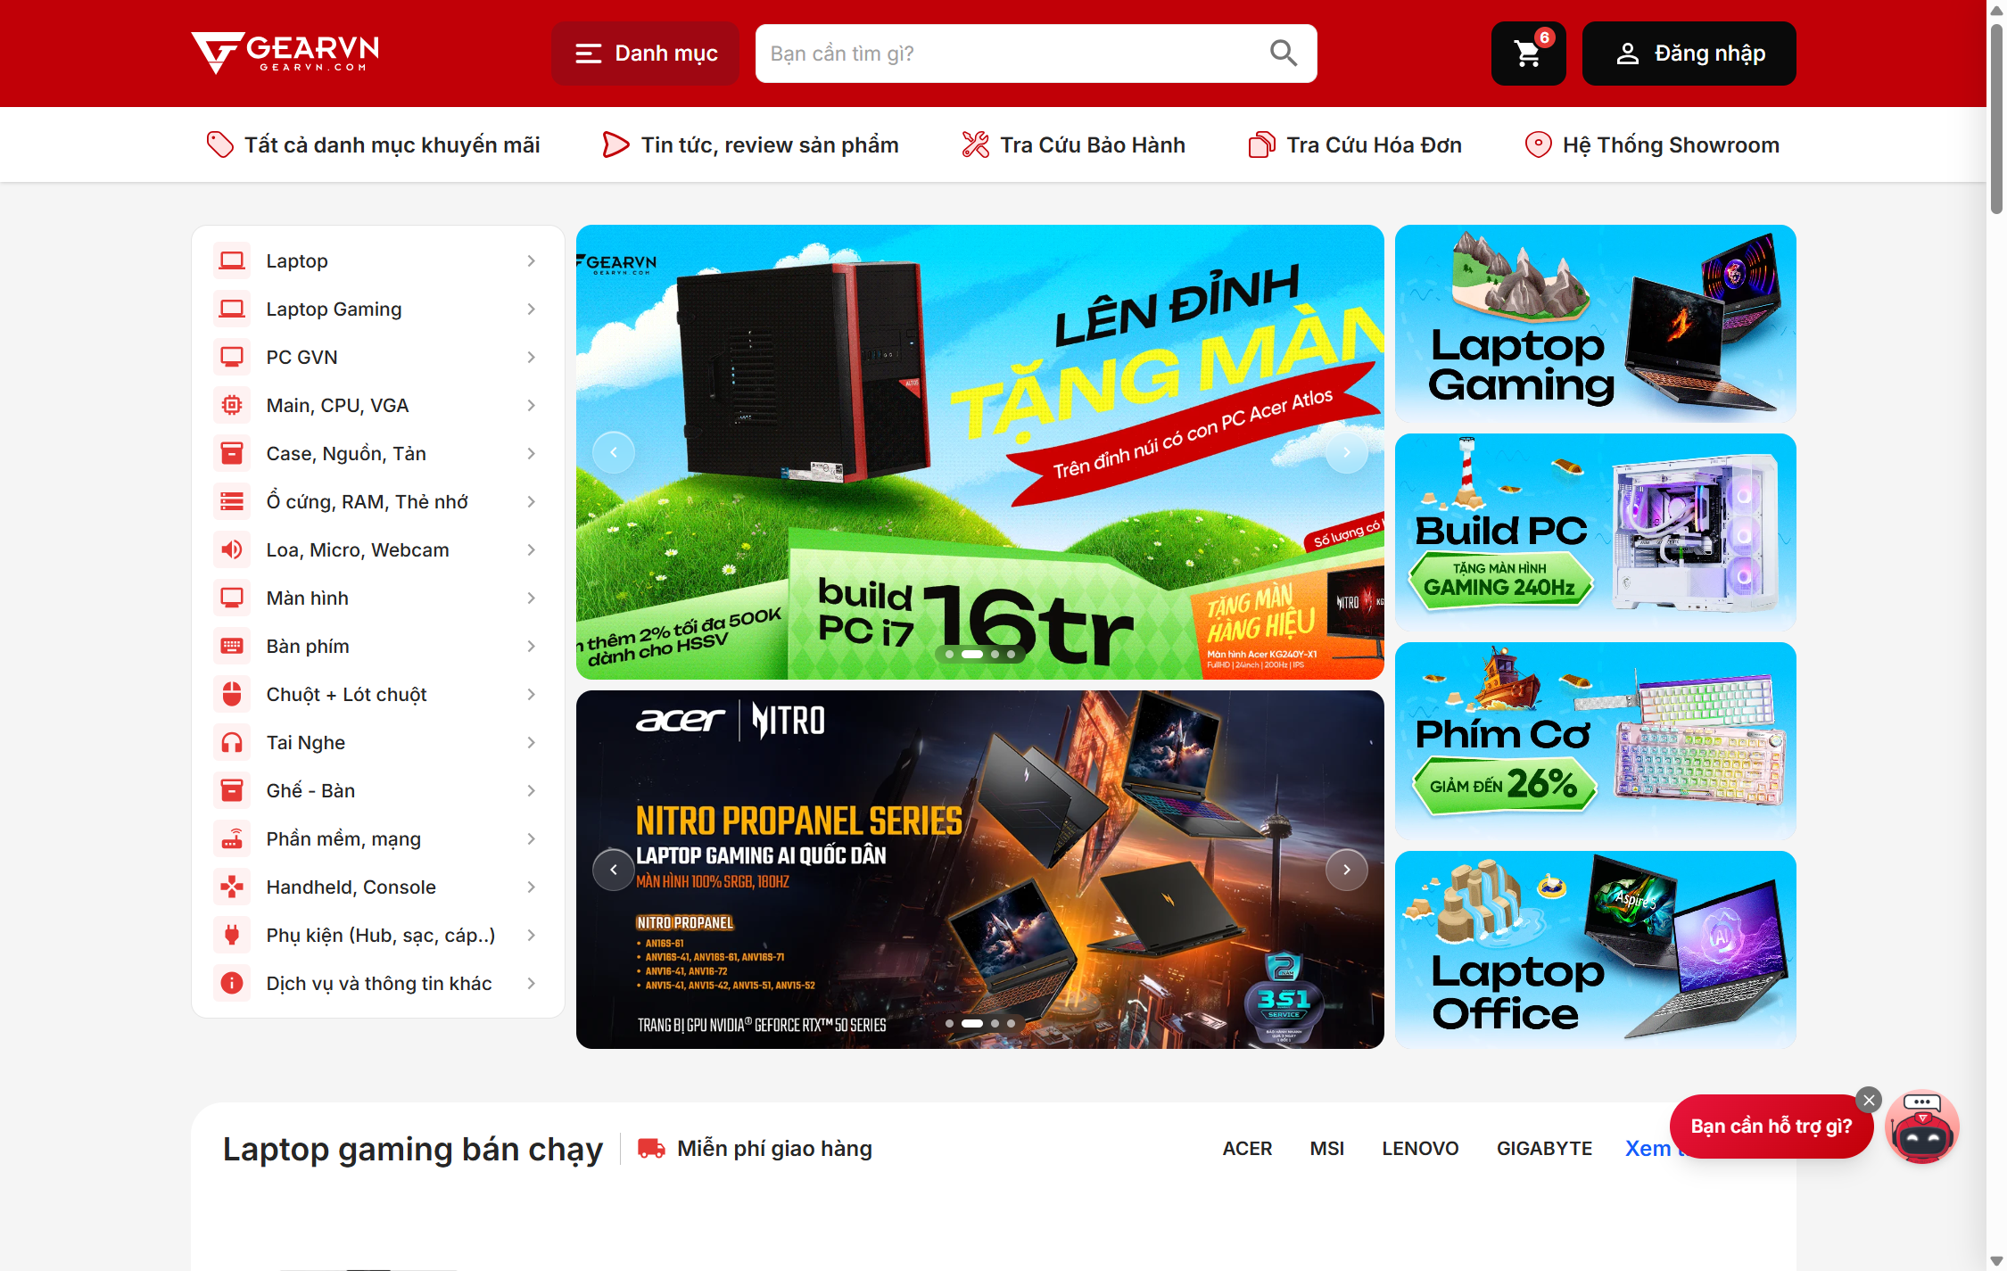Close the support chat bubble
The image size is (2007, 1271).
coord(1869,1100)
